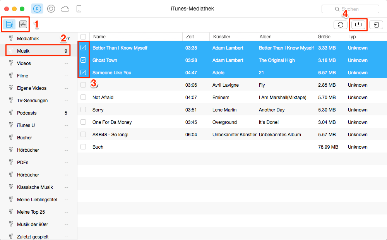
Task: Click the Unbekannter Künstler cell
Action: (x=234, y=135)
